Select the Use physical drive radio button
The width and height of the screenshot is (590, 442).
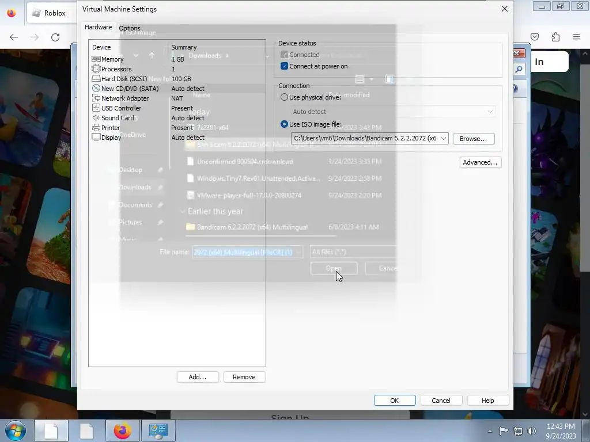284,97
